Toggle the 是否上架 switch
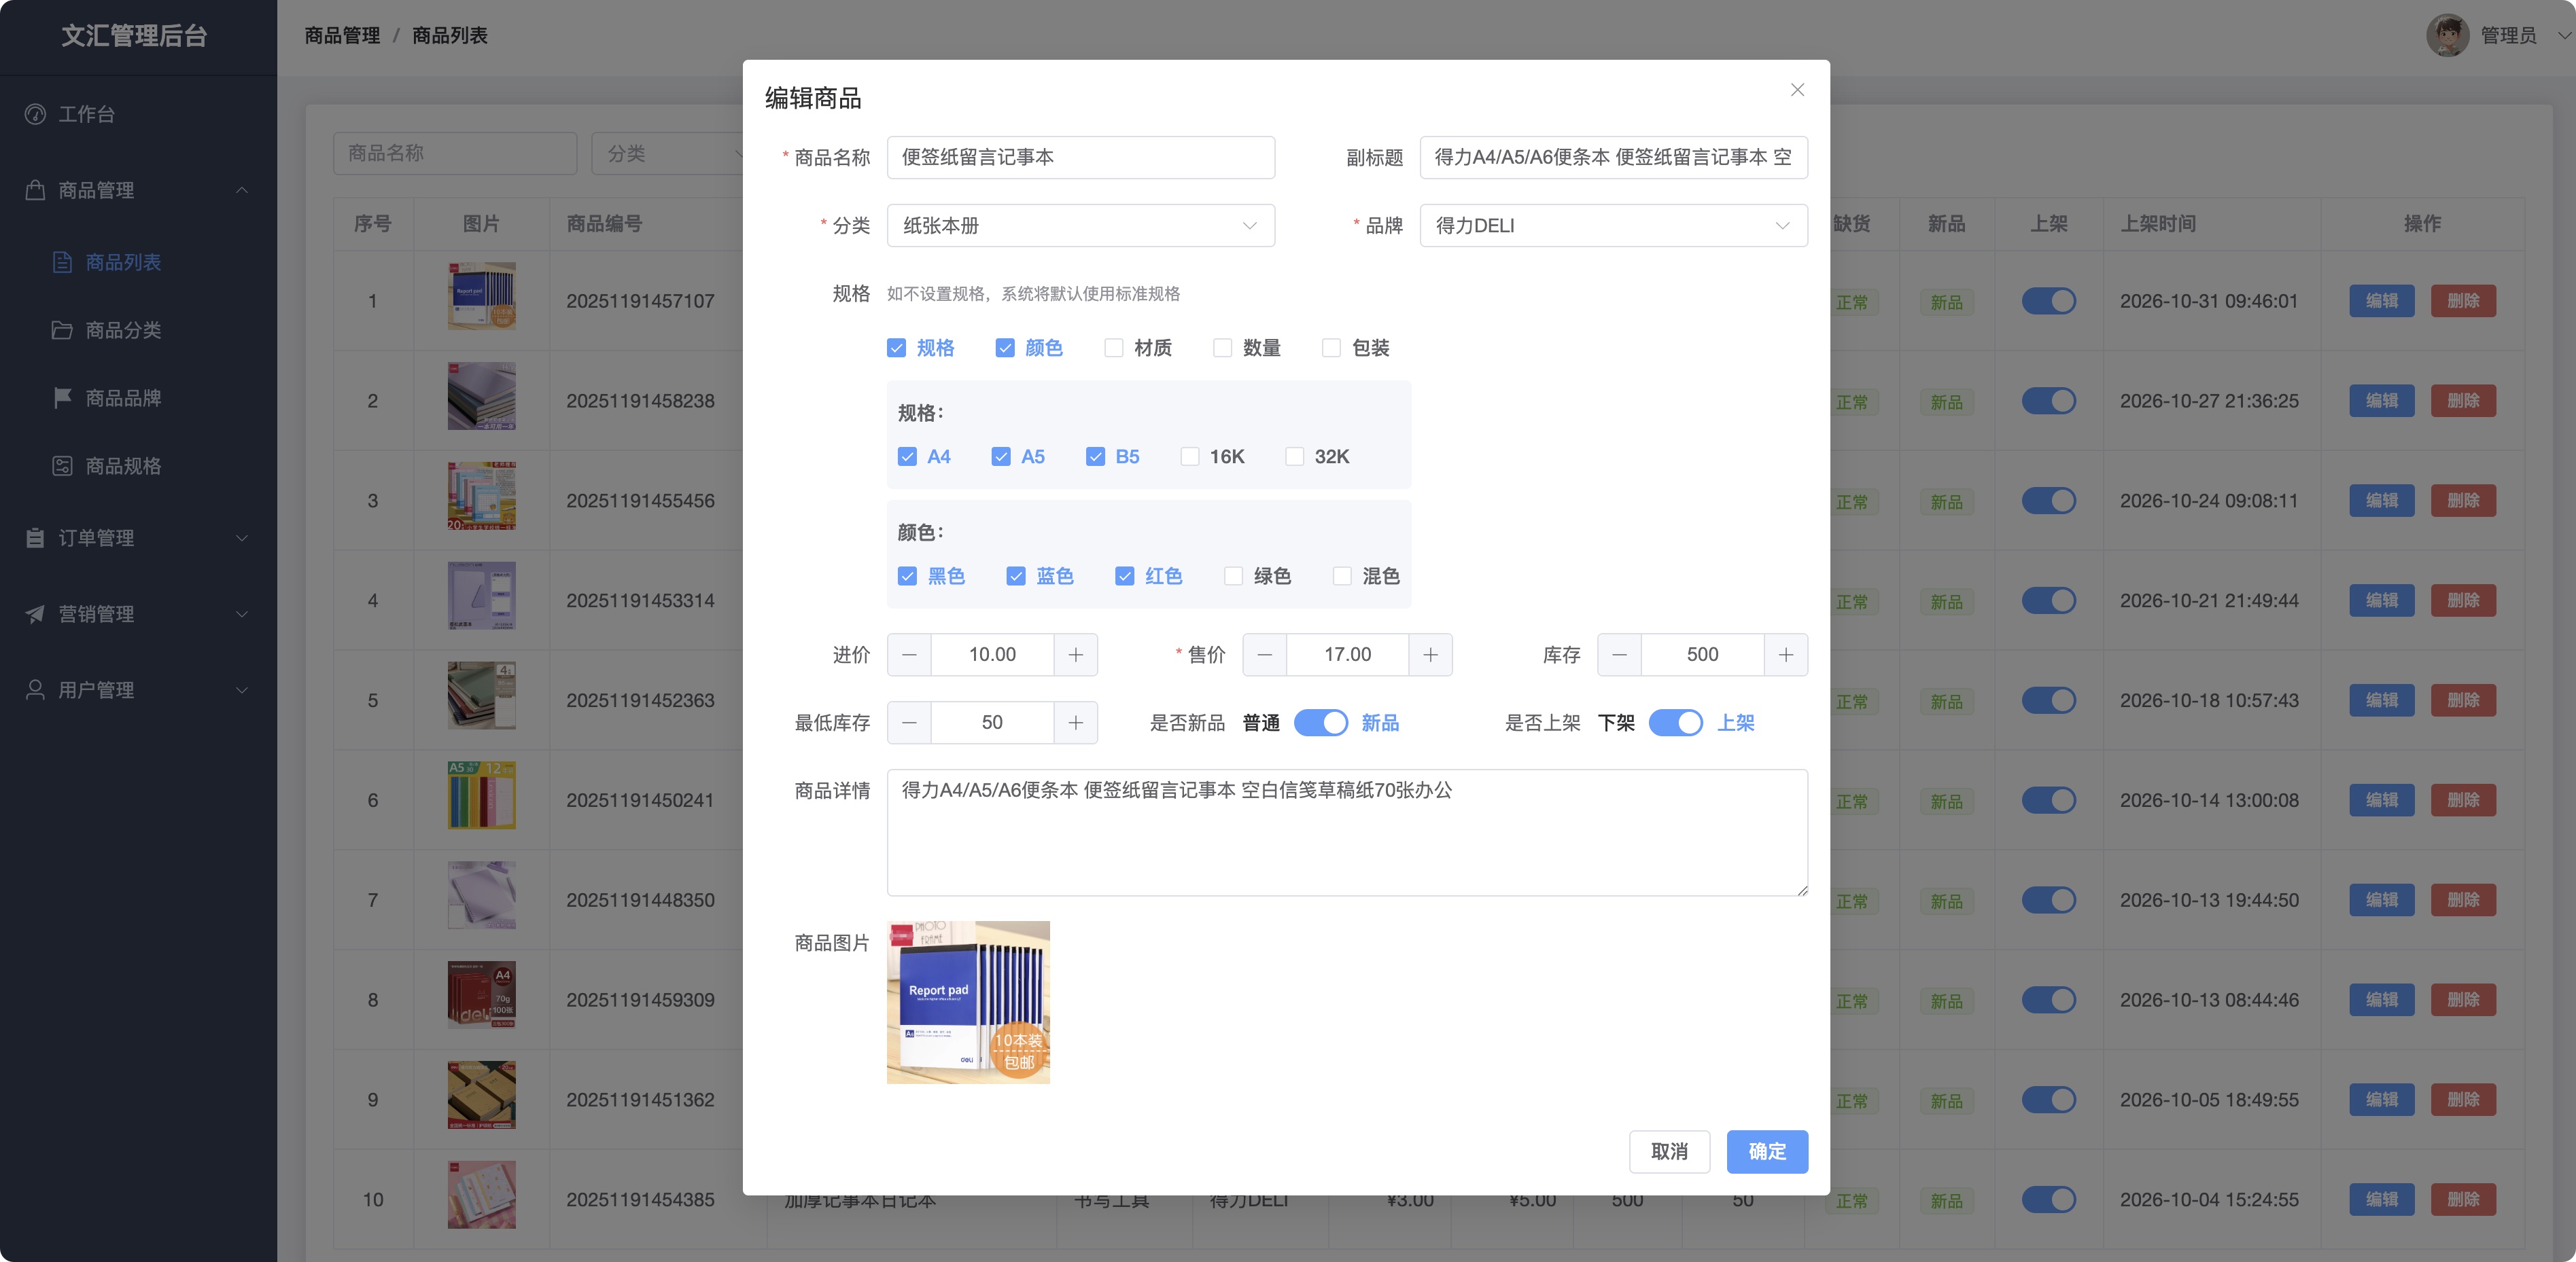Viewport: 2576px width, 1262px height. point(1675,723)
